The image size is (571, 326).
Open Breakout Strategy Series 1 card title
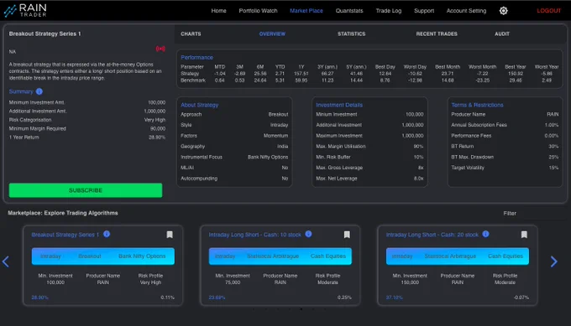(65, 235)
